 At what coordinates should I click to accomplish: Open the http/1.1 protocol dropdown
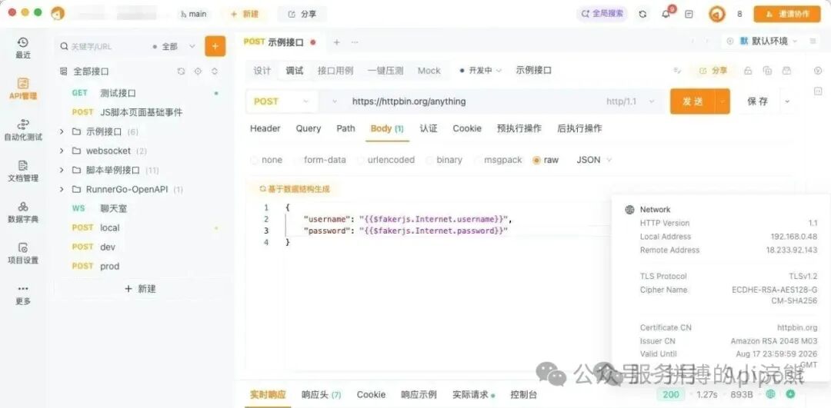tap(630, 101)
